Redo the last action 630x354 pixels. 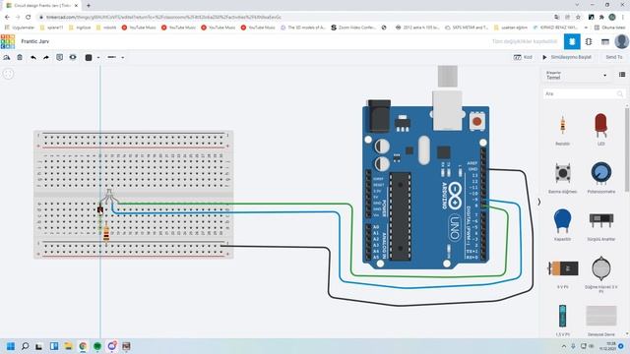pyautogui.click(x=46, y=57)
